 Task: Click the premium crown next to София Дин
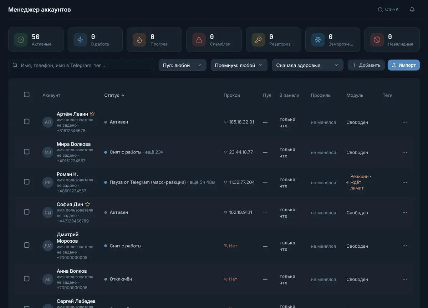(87, 204)
